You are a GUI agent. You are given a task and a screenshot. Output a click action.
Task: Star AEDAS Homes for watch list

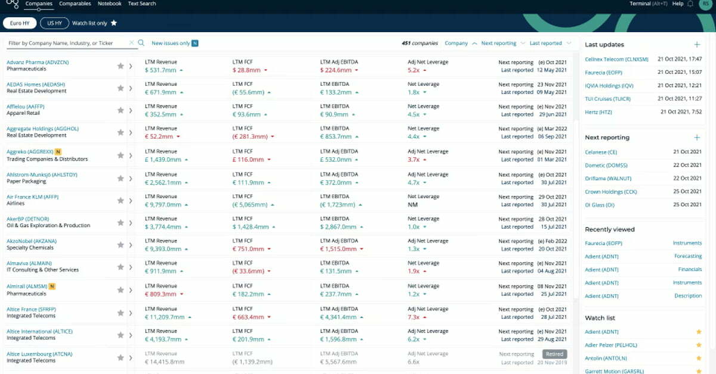coord(121,88)
